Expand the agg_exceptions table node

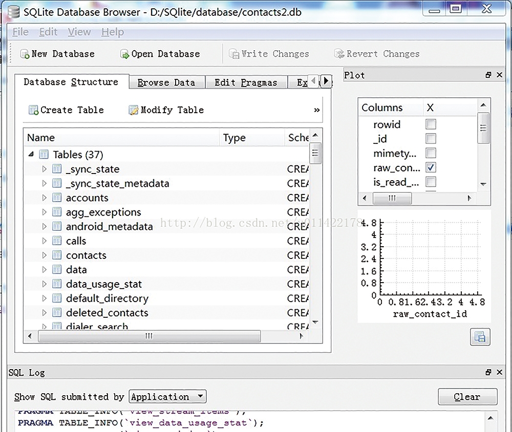[x=45, y=212]
